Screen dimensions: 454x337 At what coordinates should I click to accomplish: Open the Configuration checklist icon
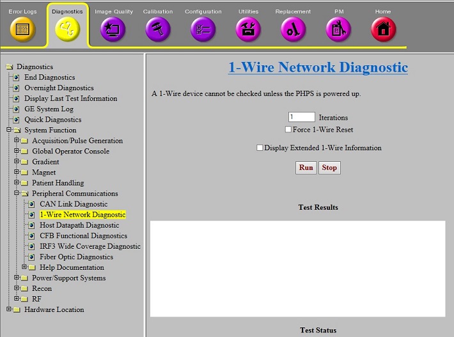203,29
